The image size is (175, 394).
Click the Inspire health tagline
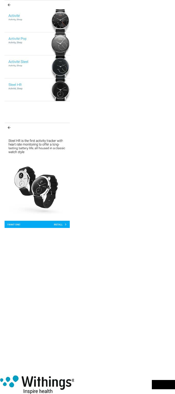[x=38, y=391]
